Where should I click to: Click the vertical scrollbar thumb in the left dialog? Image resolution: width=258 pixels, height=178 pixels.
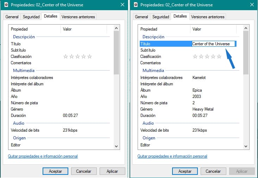point(117,53)
